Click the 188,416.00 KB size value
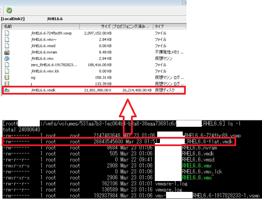This screenshot has width=262, height=200. click(100, 65)
